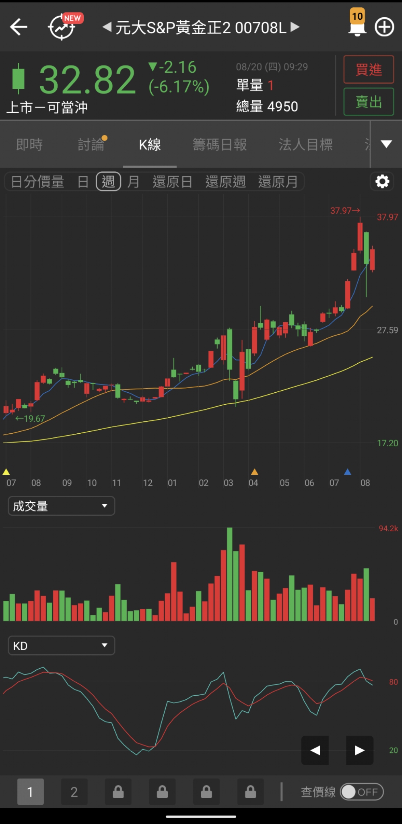
Task: Open chart settings gear icon
Action: (x=382, y=181)
